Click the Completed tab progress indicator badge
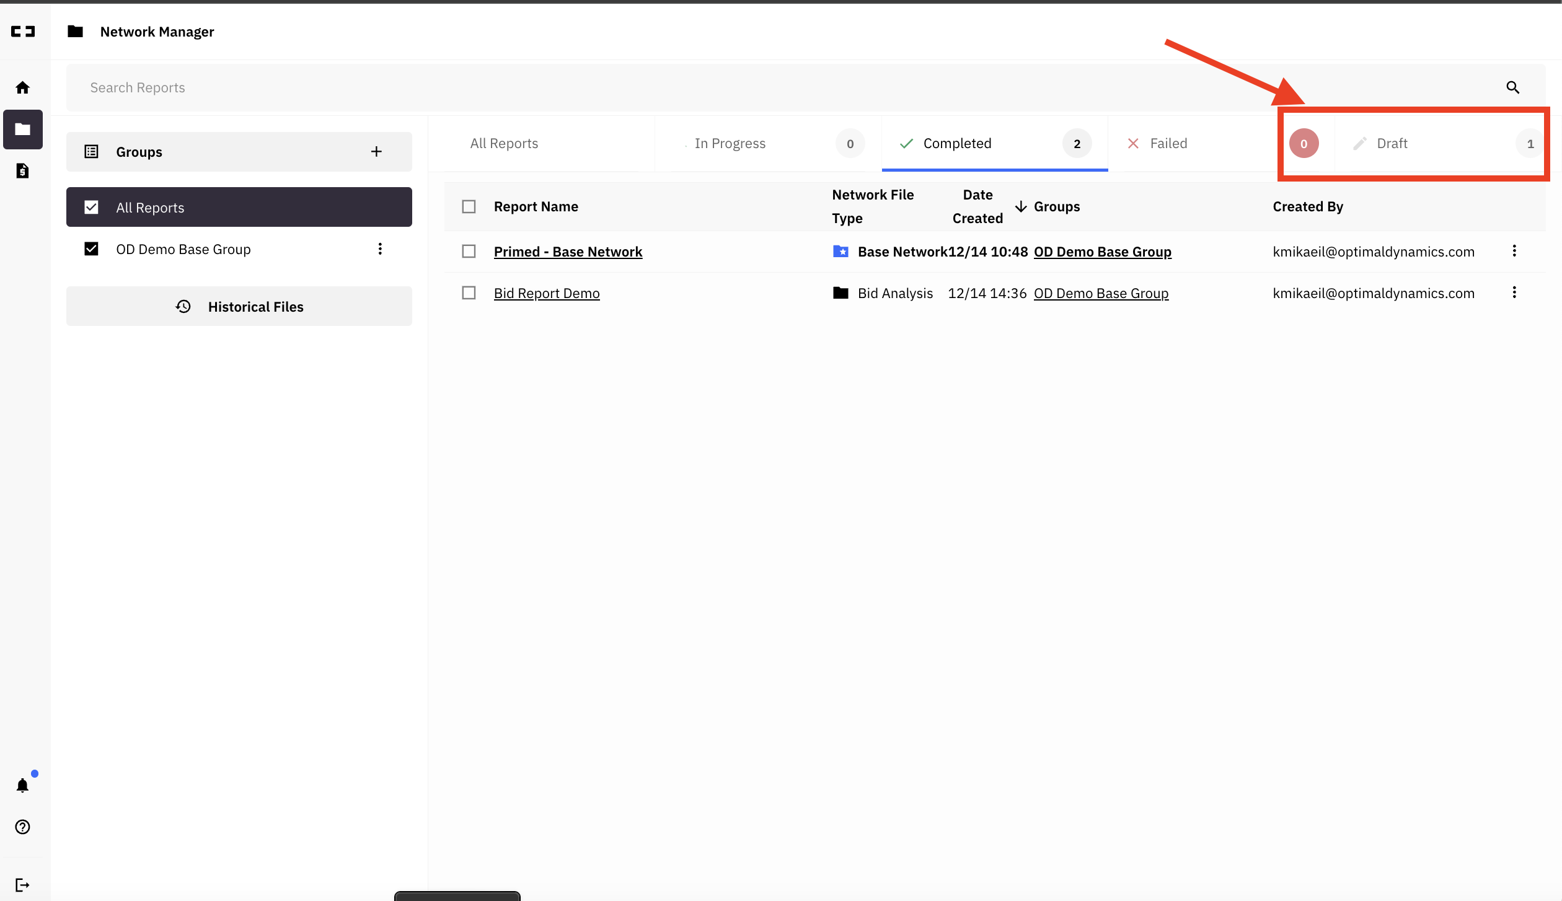Screen dimensions: 1562x901 coord(1077,143)
